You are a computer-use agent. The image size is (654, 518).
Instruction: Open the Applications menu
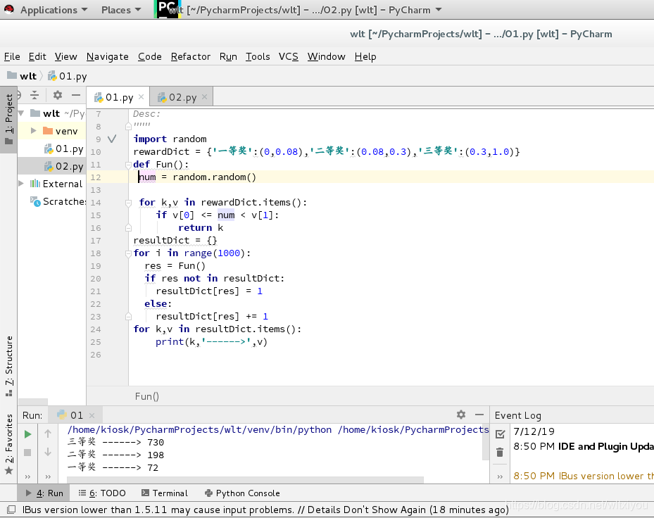54,10
